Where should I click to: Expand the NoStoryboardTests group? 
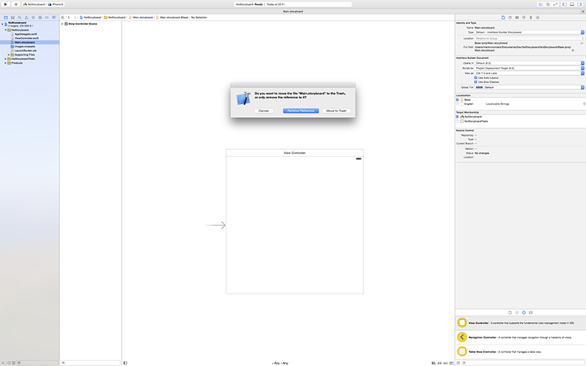(5, 59)
